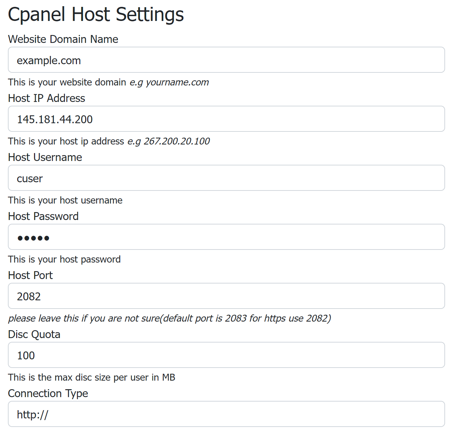Click the Disc Quota label
The width and height of the screenshot is (465, 440).
[x=34, y=334]
